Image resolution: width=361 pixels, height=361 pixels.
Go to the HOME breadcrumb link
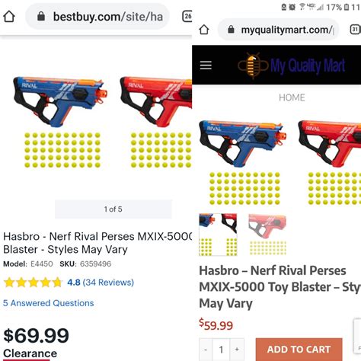[292, 97]
